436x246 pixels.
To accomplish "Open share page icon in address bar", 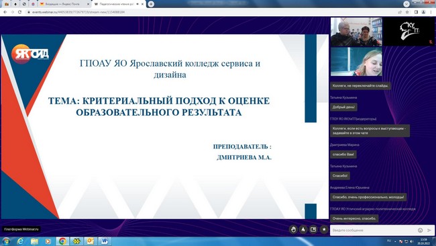I will pos(400,12).
